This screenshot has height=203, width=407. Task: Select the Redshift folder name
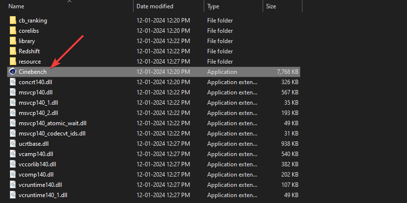point(29,51)
